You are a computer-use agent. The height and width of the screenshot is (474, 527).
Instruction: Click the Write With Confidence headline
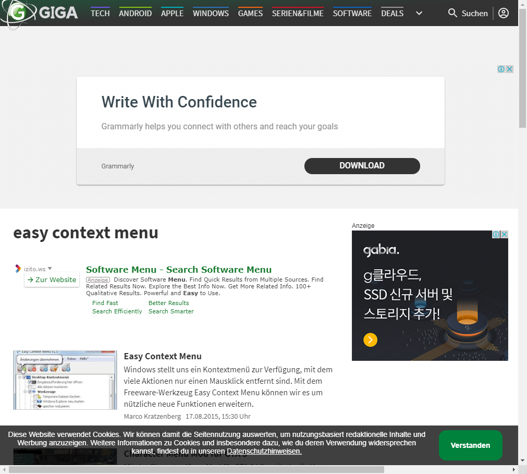(x=179, y=102)
